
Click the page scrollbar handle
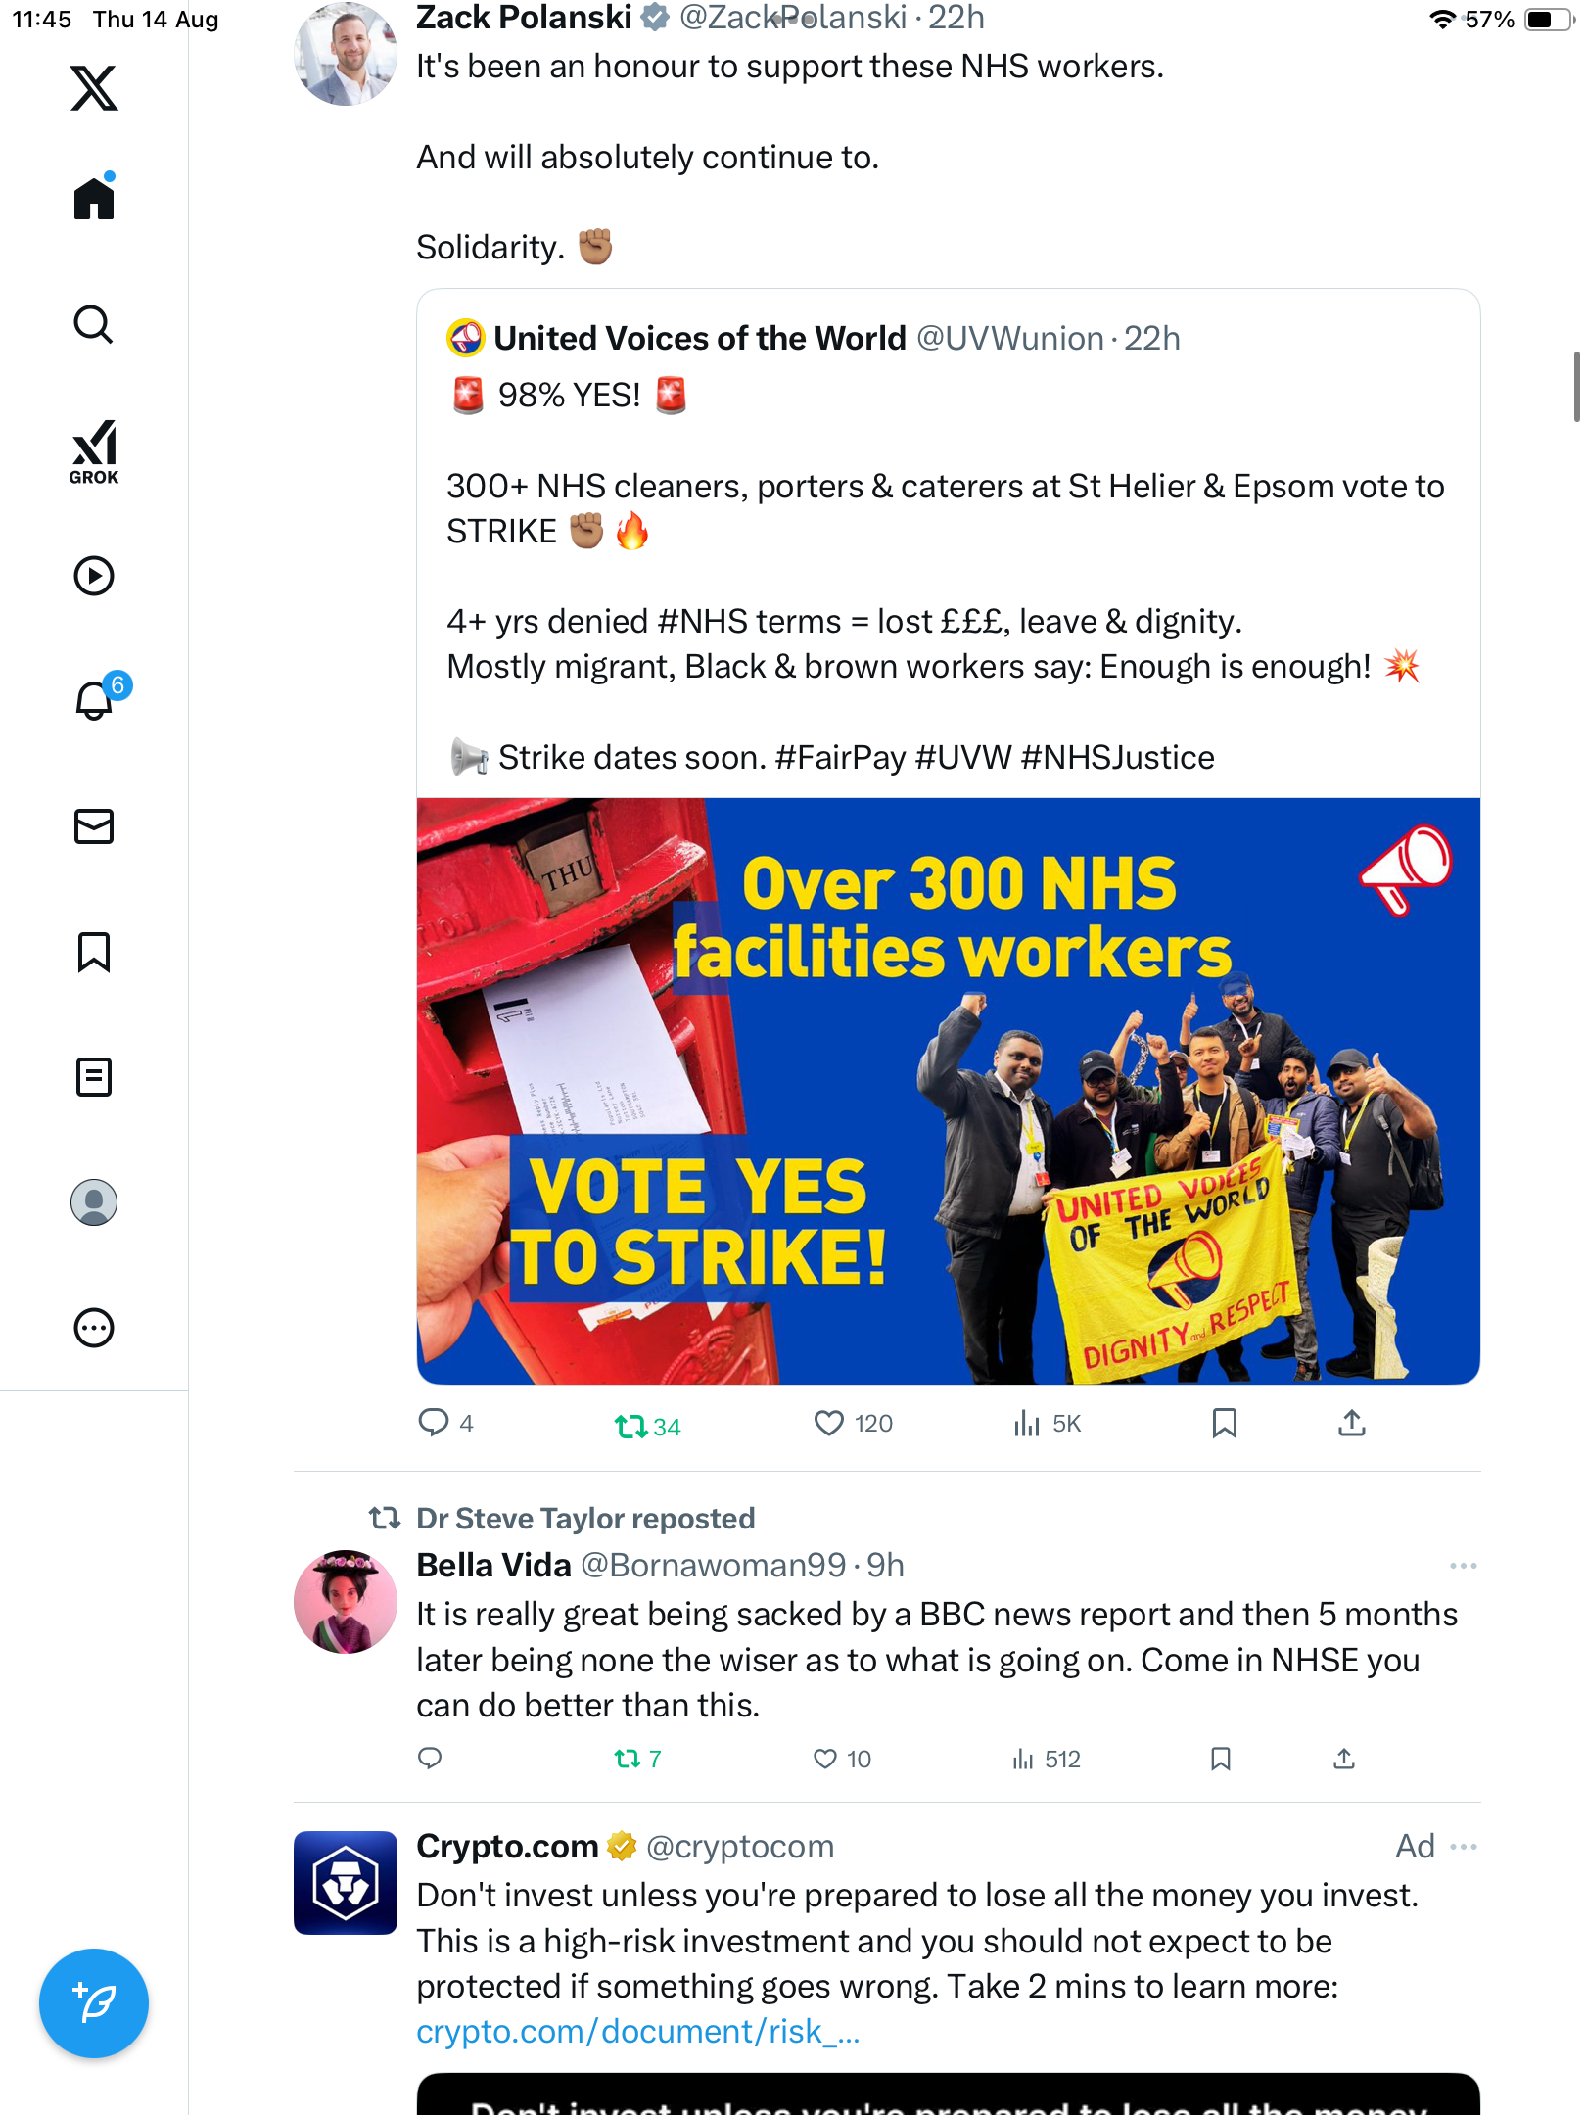click(x=1576, y=386)
